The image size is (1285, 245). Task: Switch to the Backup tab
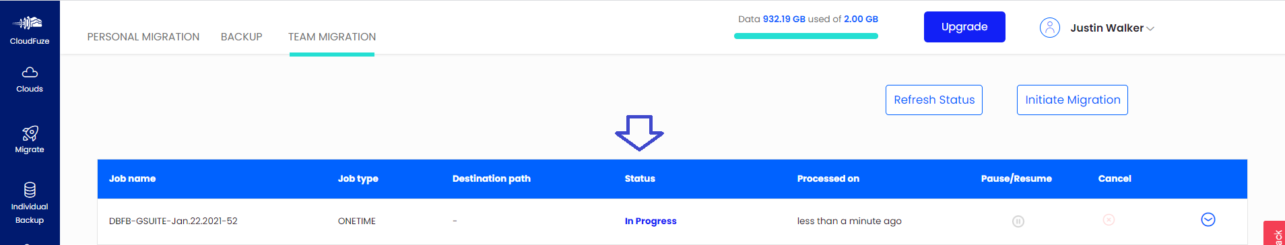pyautogui.click(x=242, y=37)
